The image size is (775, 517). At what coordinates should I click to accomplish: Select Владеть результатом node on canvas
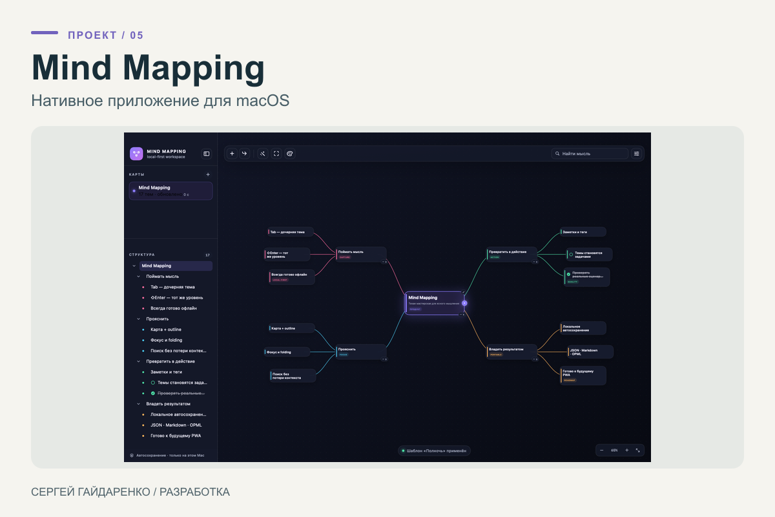(512, 352)
